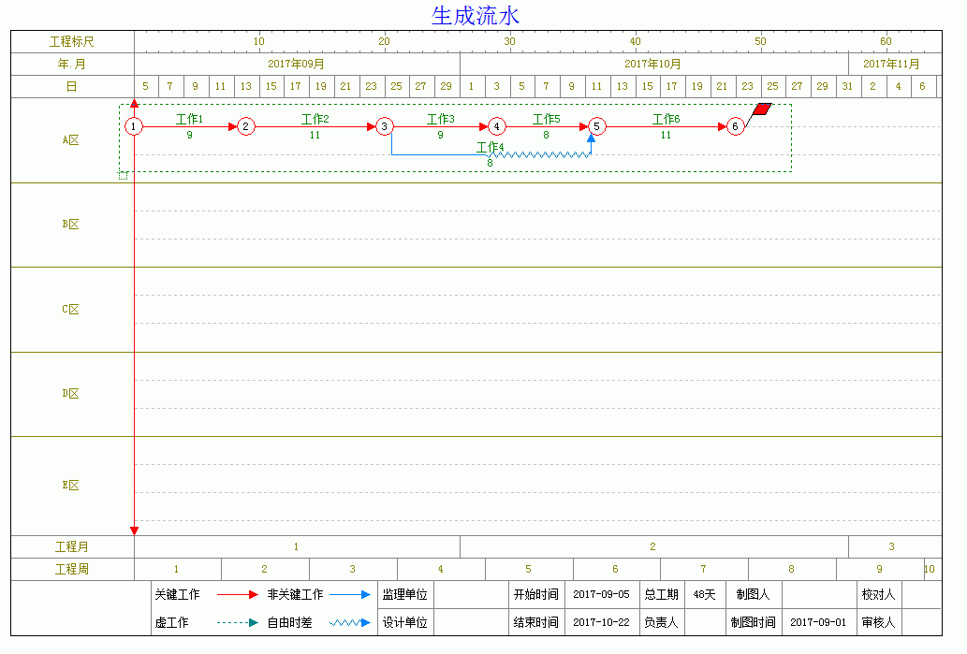
Task: Click the blue arrowhead entering node 5
Action: pos(591,138)
